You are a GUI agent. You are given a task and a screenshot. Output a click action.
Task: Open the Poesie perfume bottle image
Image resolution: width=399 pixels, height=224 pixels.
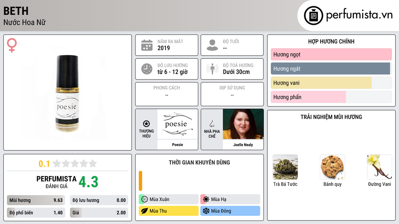(x=67, y=93)
